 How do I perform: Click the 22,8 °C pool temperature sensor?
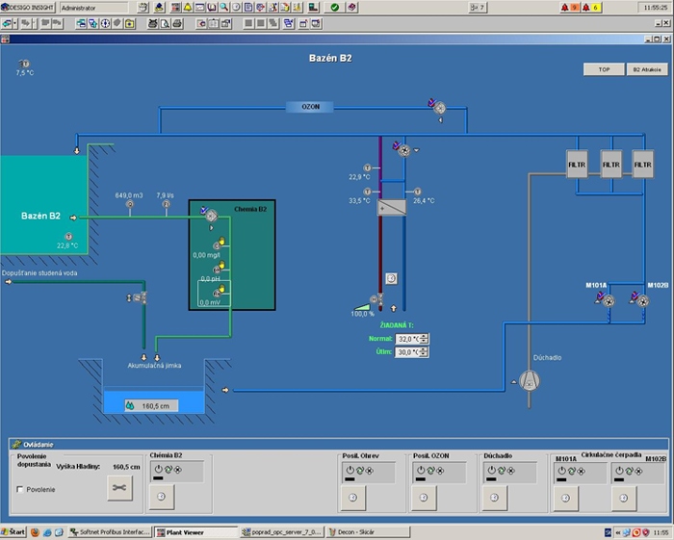[x=68, y=237]
